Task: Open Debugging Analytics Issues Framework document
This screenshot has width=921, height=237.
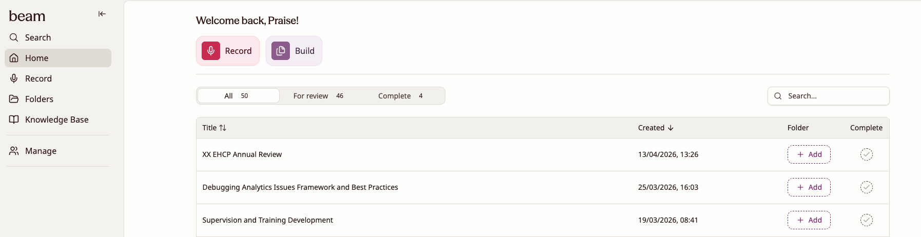Action: click(x=300, y=187)
